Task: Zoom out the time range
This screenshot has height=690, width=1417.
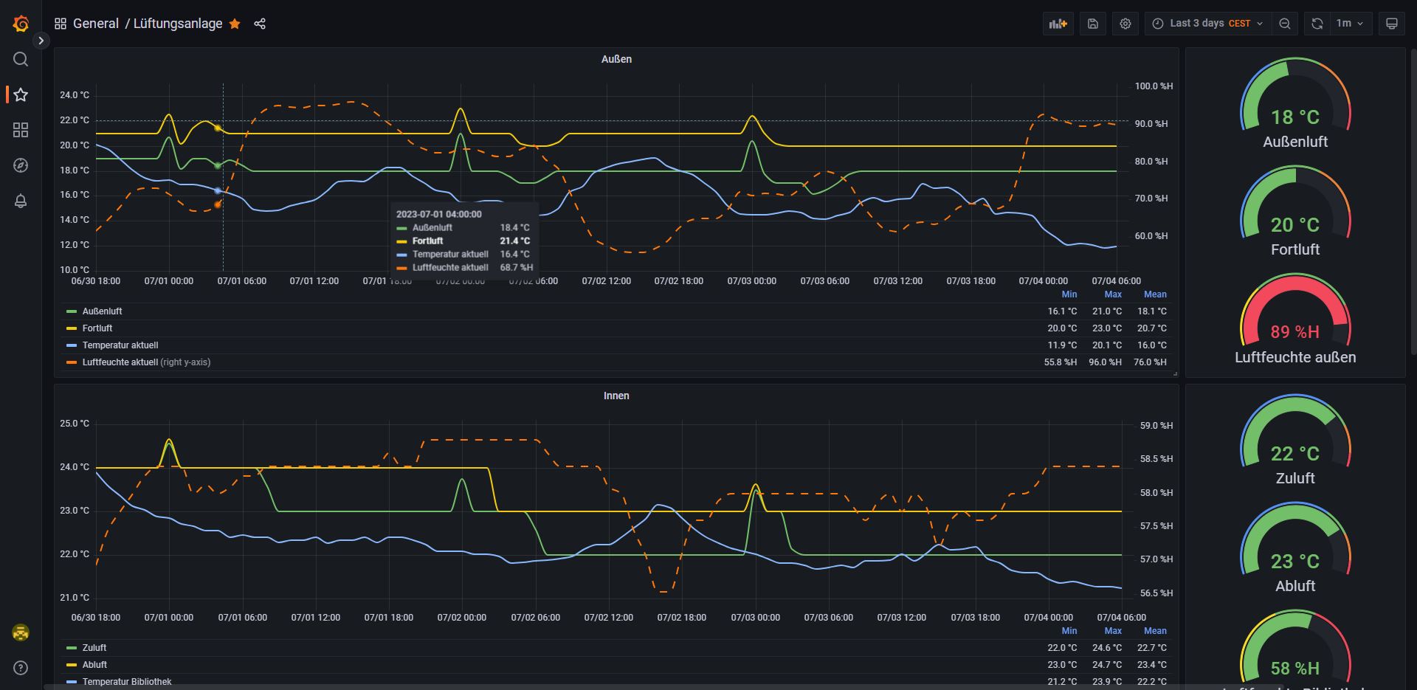Action: 1285,24
